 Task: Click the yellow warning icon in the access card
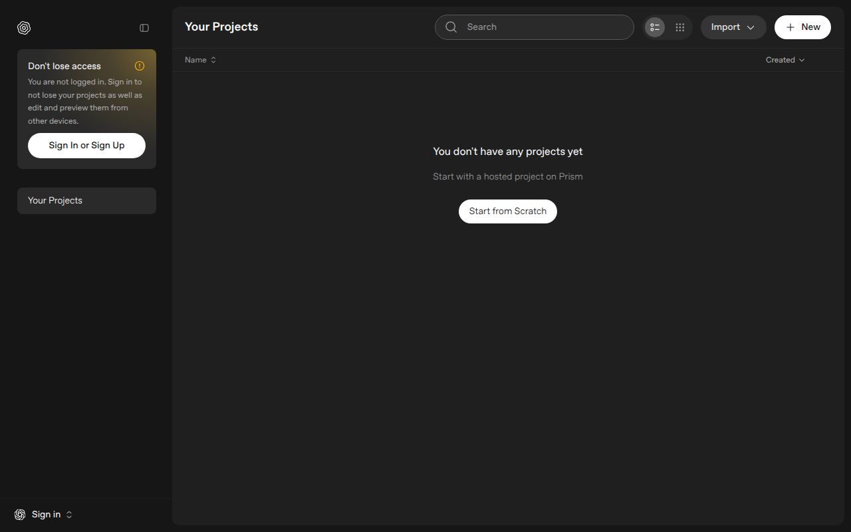[x=140, y=66]
